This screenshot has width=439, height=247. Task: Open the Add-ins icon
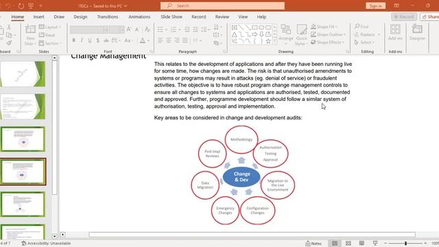(395, 30)
